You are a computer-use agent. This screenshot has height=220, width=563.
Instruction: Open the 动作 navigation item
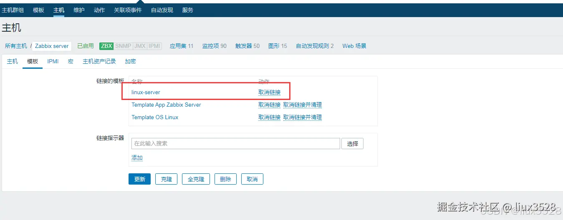pyautogui.click(x=99, y=10)
